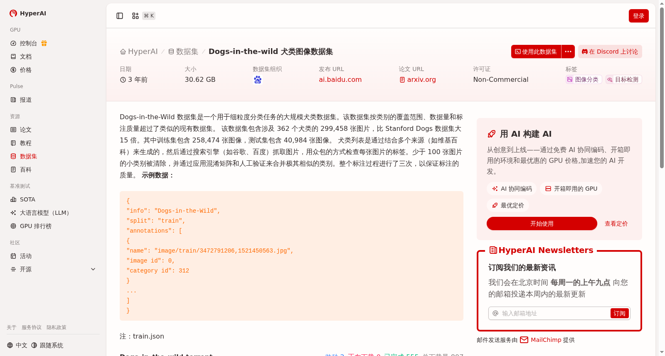The height and width of the screenshot is (356, 665).
Task: Click the 开始使用 button
Action: click(x=542, y=223)
